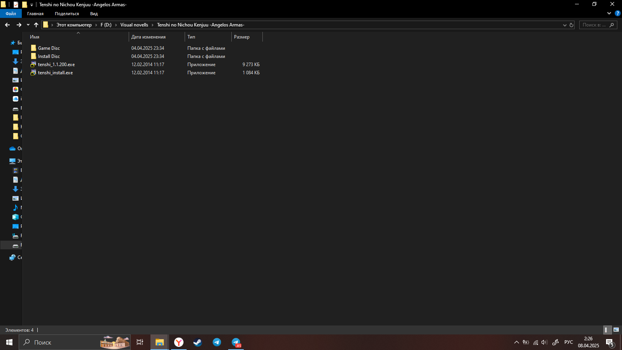
Task: Open the Файл tab
Action: (11, 14)
